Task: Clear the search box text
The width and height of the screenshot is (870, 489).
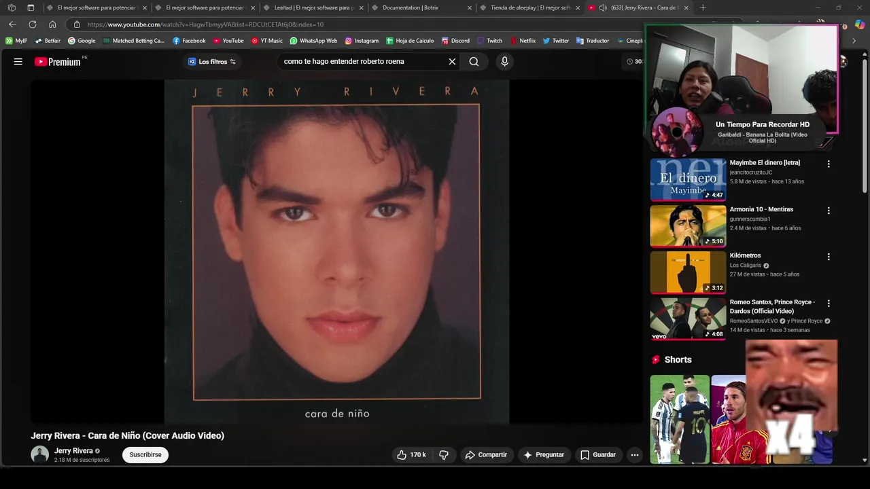Action: click(452, 62)
